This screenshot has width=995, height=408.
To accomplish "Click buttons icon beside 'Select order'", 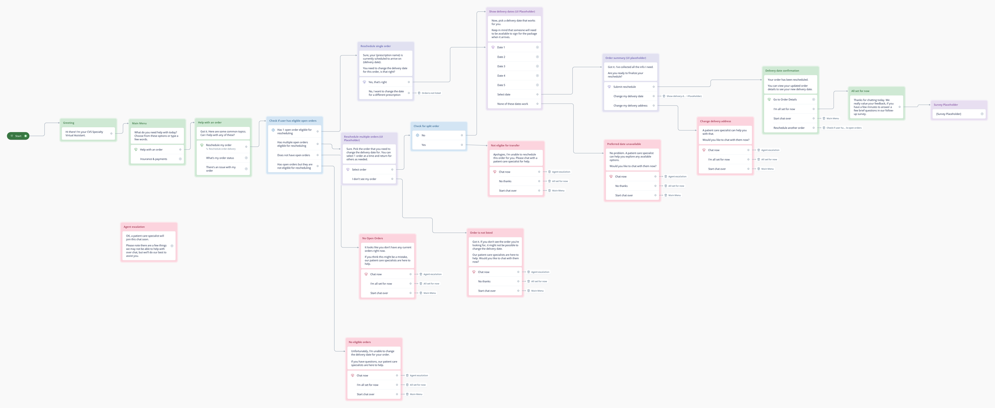I will pyautogui.click(x=348, y=170).
